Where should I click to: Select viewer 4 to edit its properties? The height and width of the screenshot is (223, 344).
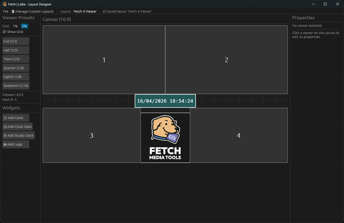(239, 136)
